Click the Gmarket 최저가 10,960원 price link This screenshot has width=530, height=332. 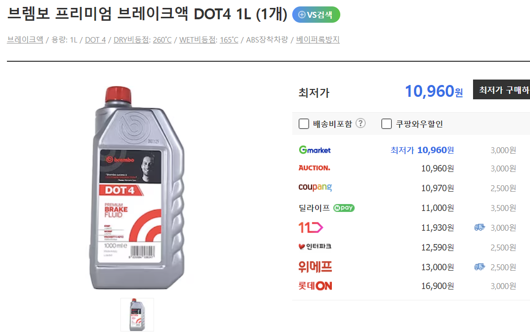(422, 150)
